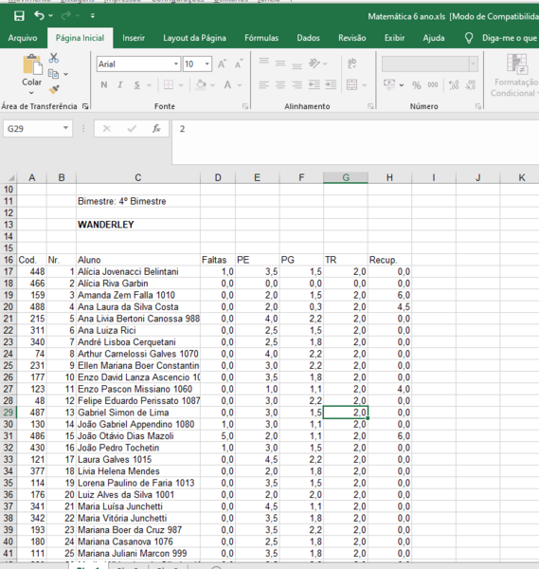Apply percent style number format
Image resolution: width=539 pixels, height=569 pixels.
tap(417, 85)
